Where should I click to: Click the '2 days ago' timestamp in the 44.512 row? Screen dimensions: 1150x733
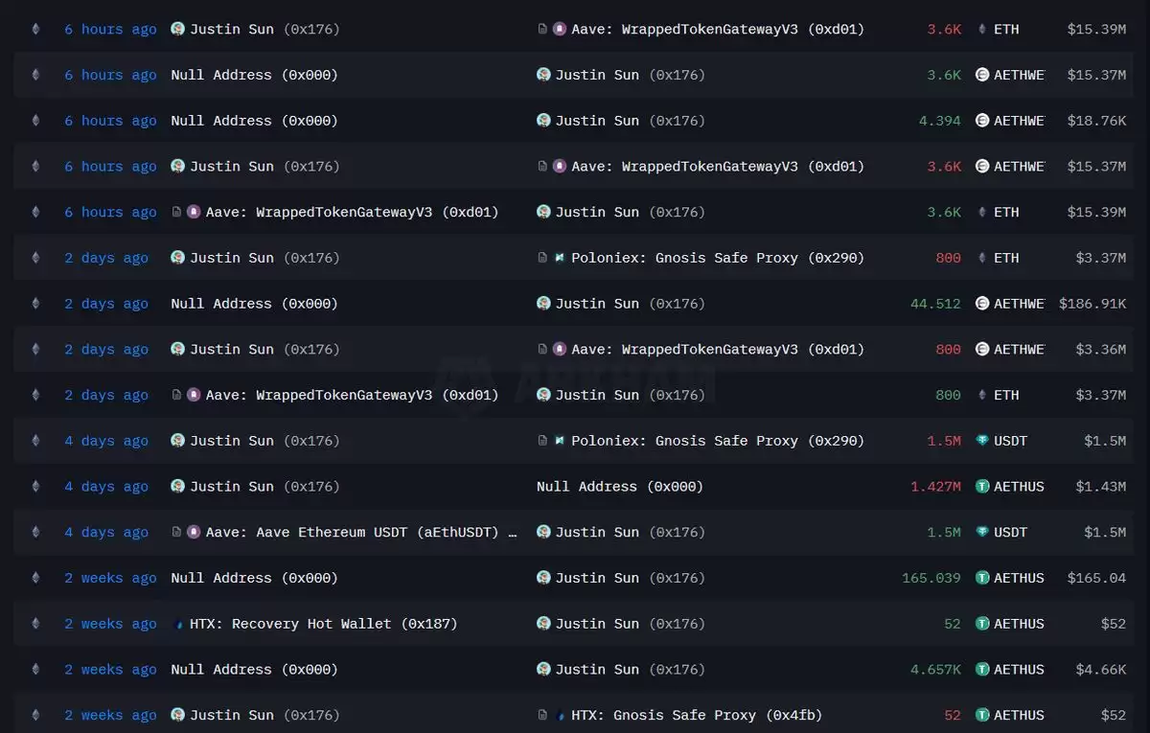(x=106, y=304)
